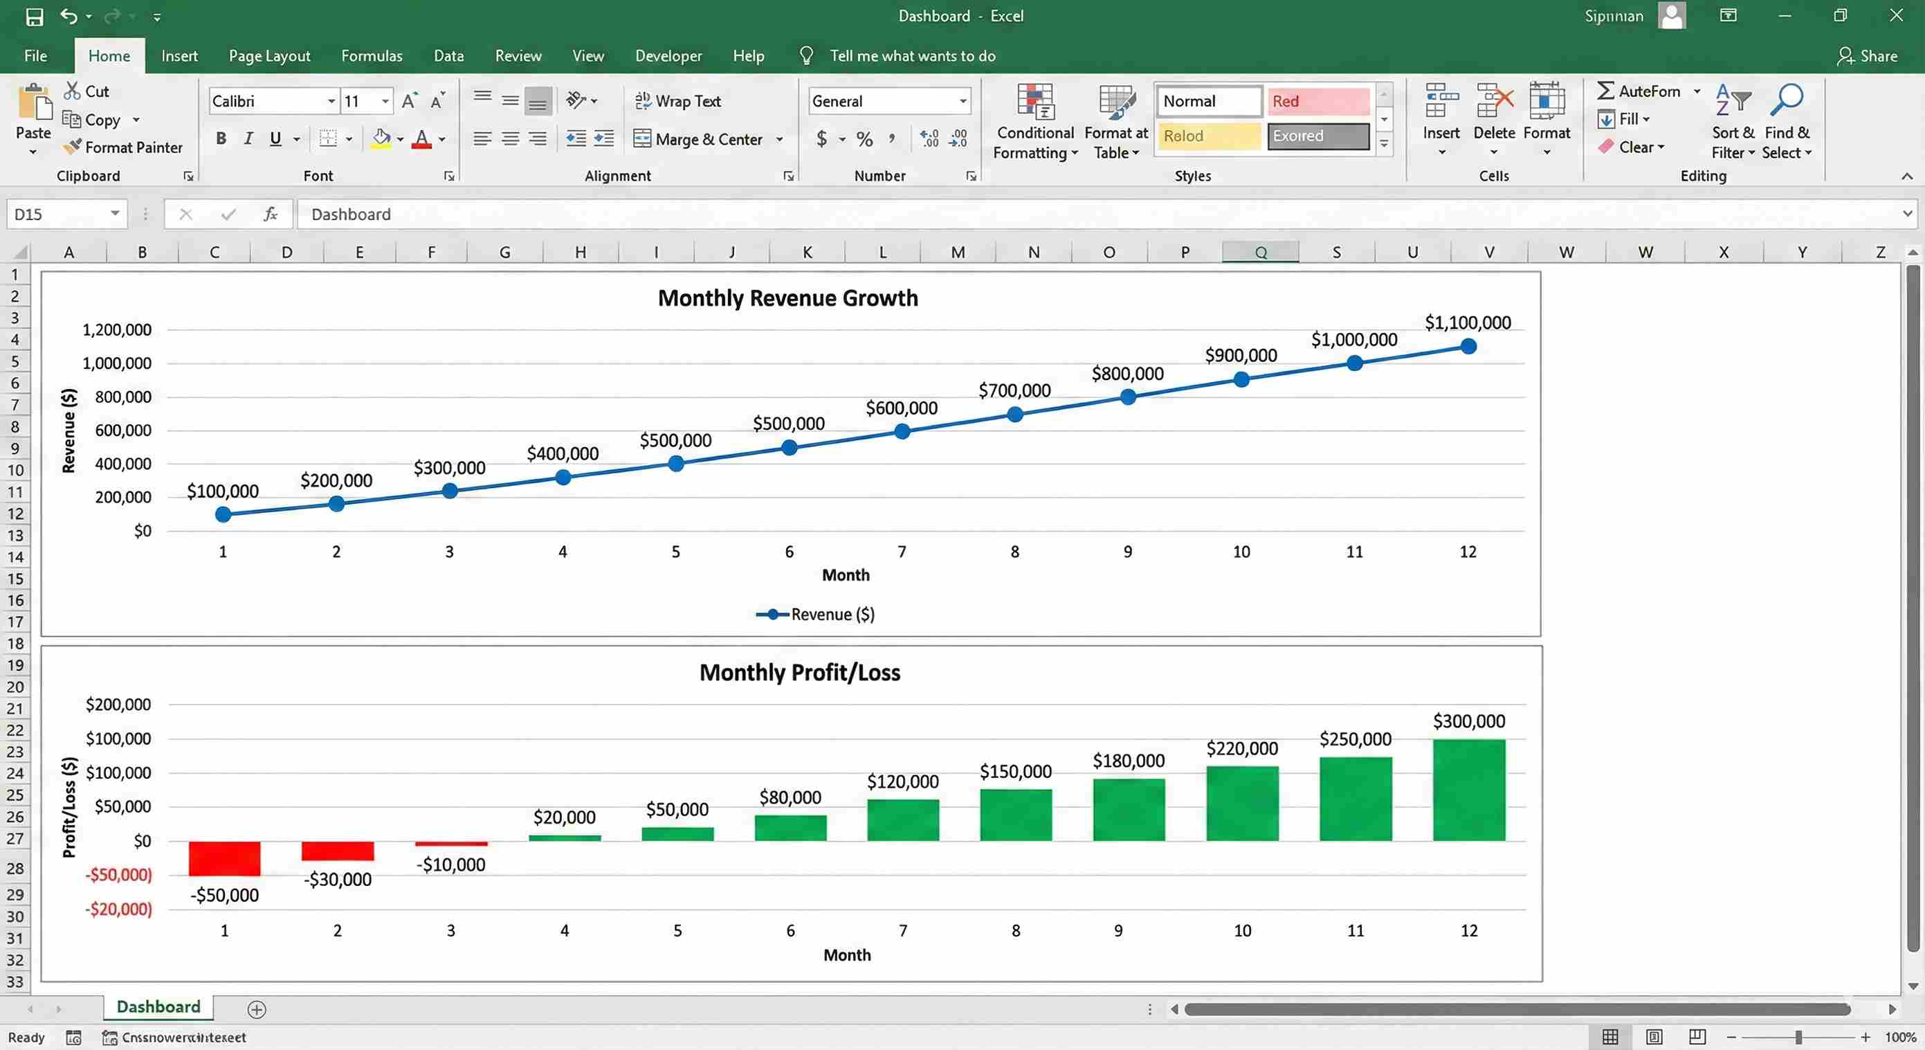Image resolution: width=1925 pixels, height=1050 pixels.
Task: Toggle Bold formatting
Action: point(221,138)
